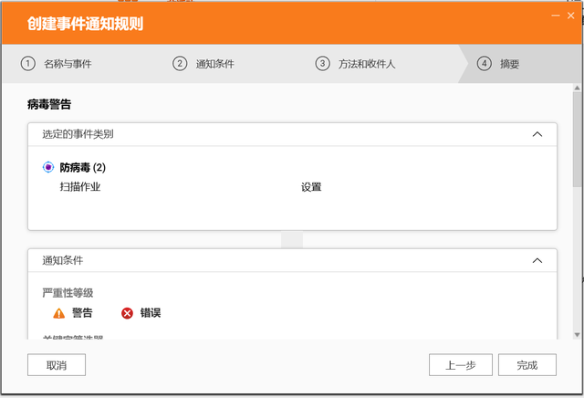This screenshot has width=584, height=398.
Task: Click the 扫描作业 event item
Action: [80, 187]
